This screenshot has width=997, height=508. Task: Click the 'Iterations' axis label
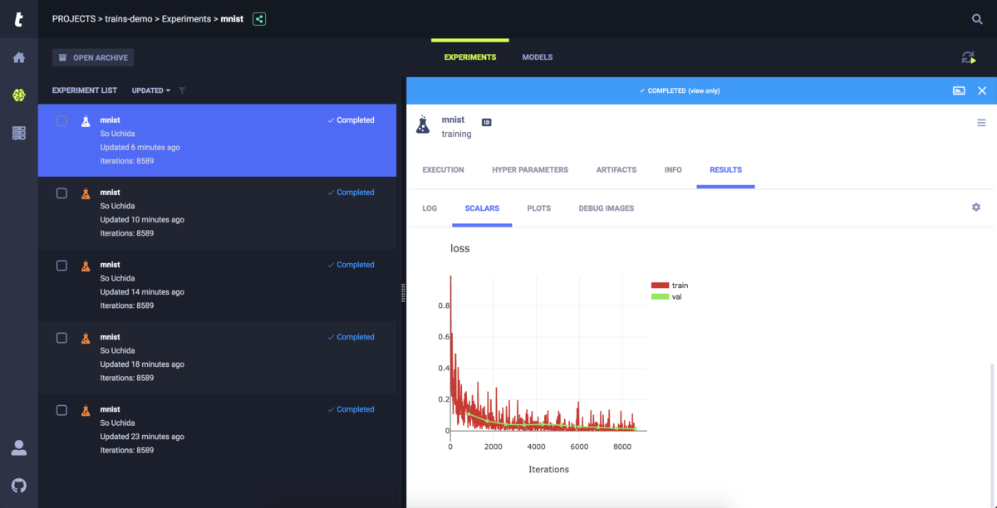click(548, 469)
